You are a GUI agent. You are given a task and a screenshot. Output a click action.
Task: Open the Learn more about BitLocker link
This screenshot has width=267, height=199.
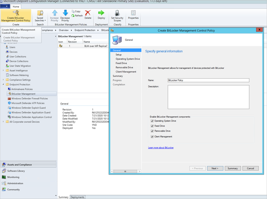pos(161,147)
